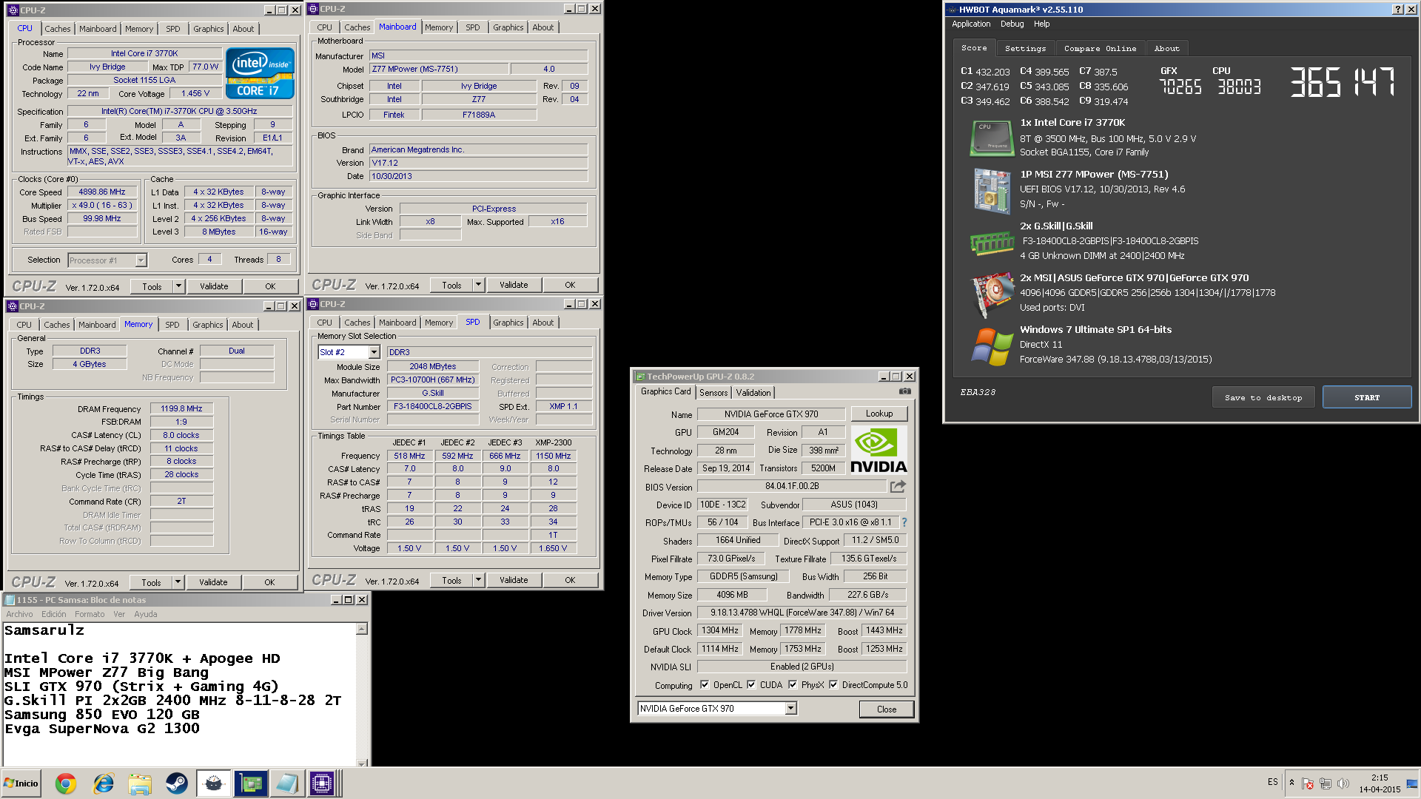Switch to Validation tab in GPU-Z

tap(753, 393)
